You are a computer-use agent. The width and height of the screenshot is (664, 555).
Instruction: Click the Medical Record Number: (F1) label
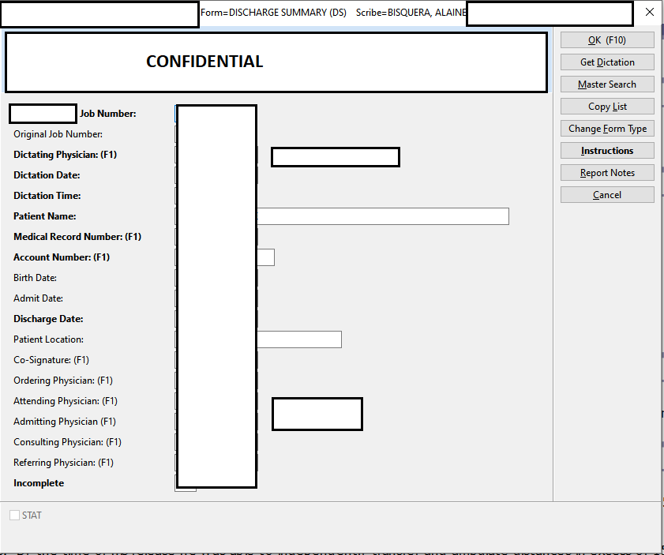click(77, 237)
